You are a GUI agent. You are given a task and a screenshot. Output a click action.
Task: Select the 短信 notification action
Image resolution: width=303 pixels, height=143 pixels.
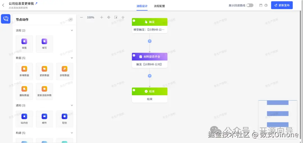click(65, 119)
